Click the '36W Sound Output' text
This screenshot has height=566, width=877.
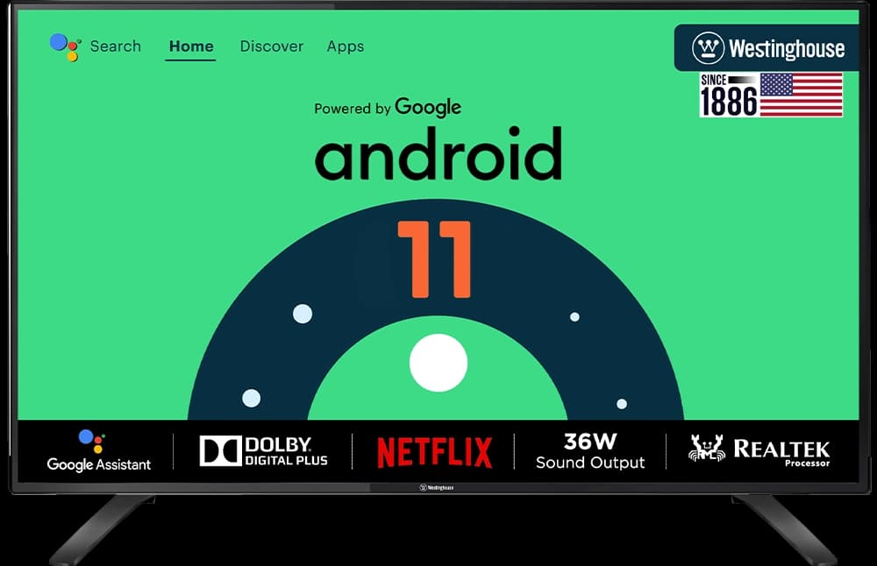(x=590, y=451)
